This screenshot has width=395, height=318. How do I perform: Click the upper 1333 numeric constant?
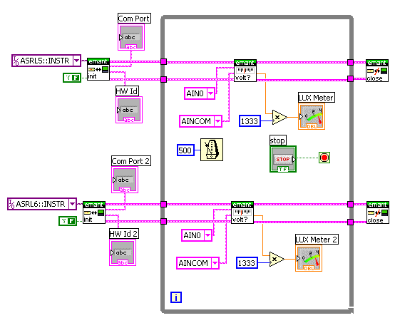[250, 121]
